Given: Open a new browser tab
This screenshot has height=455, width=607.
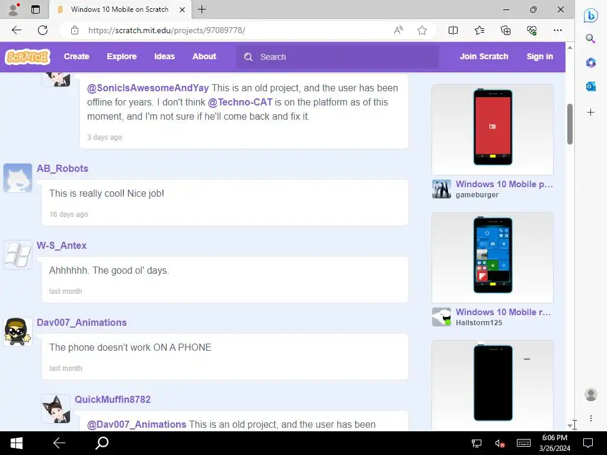Looking at the screenshot, I should pyautogui.click(x=202, y=9).
